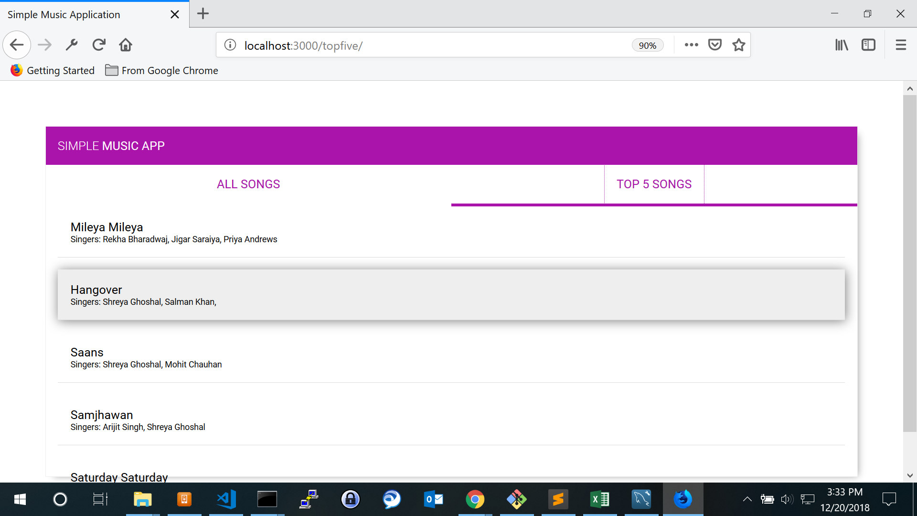Toggle the browser sidebar
This screenshot has width=917, height=516.
pyautogui.click(x=868, y=45)
